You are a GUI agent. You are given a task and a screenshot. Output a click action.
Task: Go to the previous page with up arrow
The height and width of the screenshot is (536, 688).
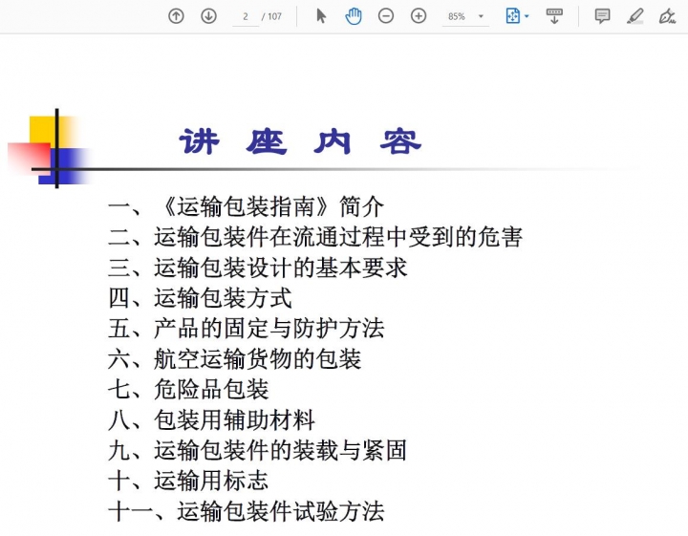point(176,16)
